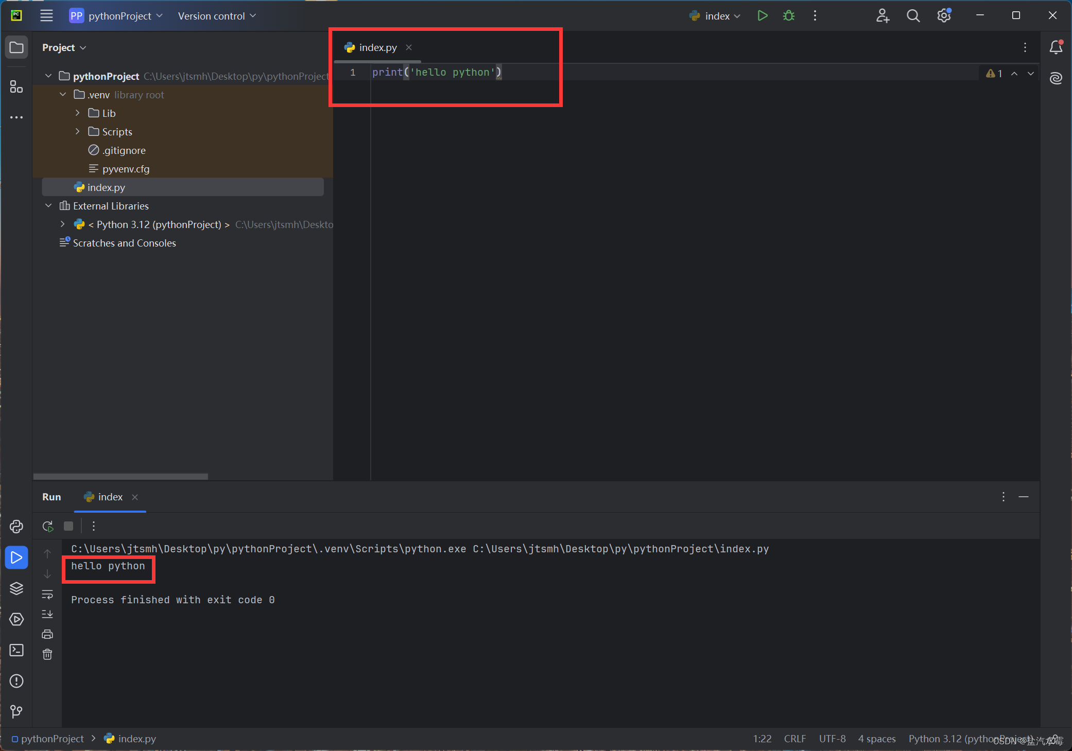Hide the Run tool window
The width and height of the screenshot is (1072, 751).
coord(1024,497)
